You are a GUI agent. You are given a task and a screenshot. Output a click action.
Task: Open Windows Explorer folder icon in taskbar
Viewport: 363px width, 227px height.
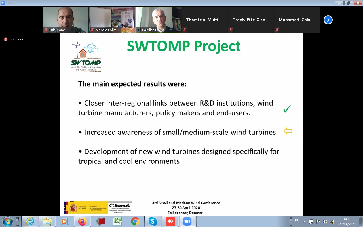pyautogui.click(x=47, y=221)
